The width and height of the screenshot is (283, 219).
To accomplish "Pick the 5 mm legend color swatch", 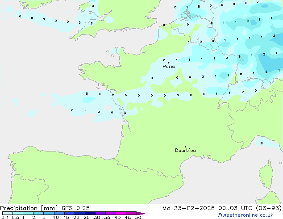I will (49, 213).
